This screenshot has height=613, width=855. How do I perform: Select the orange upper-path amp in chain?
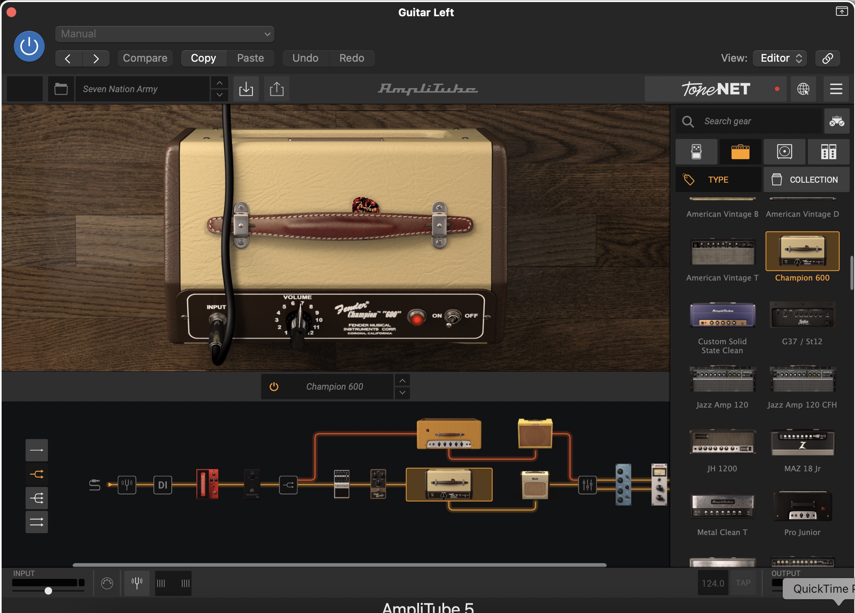click(449, 434)
